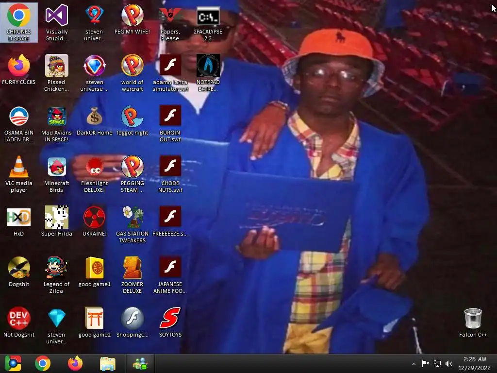This screenshot has width=497, height=373.
Task: Open the 2PACALYPSE 2.3 console shortcut
Action: point(208,22)
